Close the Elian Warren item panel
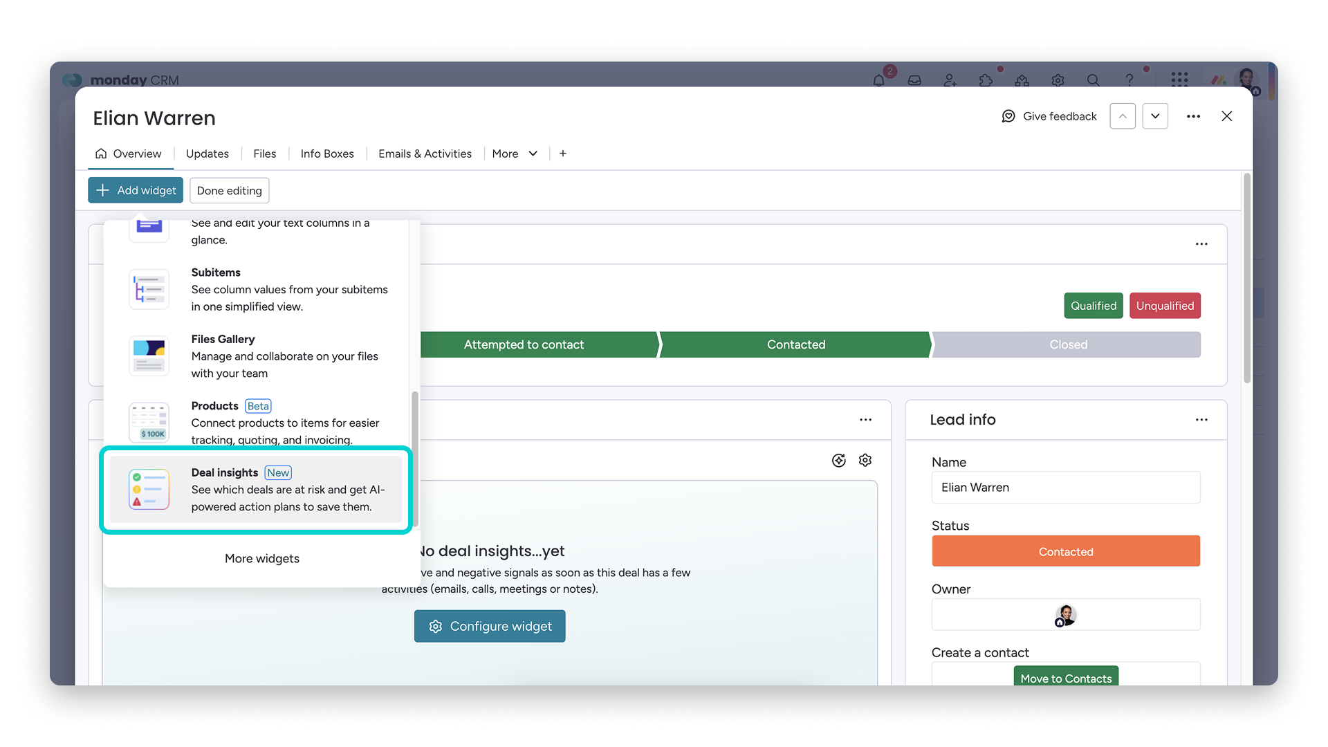Viewport: 1328px width, 747px height. [1227, 116]
